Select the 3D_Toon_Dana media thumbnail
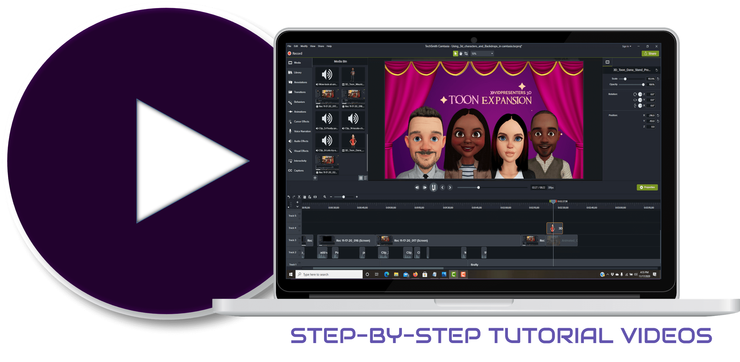Screen dimensions: 740x362 (353, 143)
